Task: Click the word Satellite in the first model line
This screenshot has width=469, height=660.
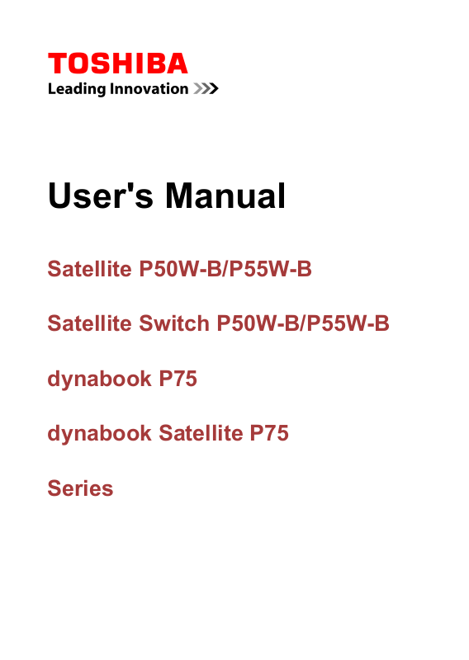Action: pyautogui.click(x=89, y=269)
